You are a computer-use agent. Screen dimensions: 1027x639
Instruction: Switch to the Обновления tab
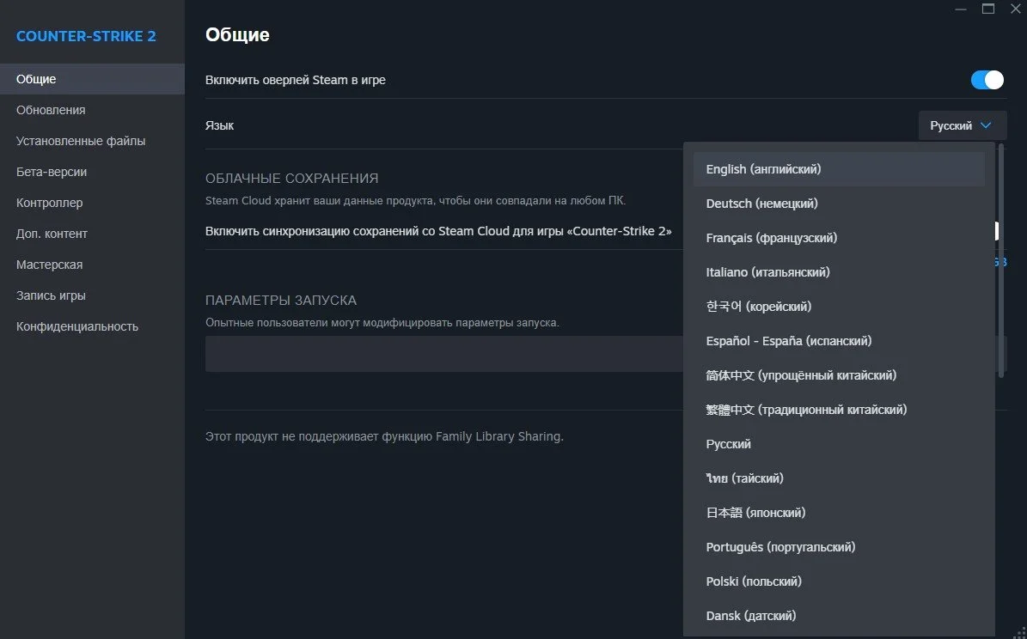tap(92, 110)
